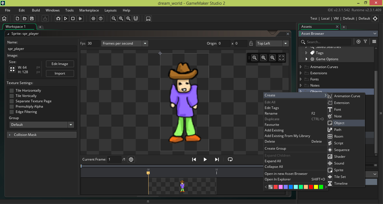Open Game Options with the toolbar gear icon
Screen dimensions: 383x204
click(x=93, y=18)
